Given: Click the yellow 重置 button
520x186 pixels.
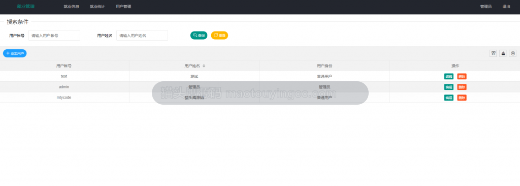Looking at the screenshot, I should tap(219, 35).
